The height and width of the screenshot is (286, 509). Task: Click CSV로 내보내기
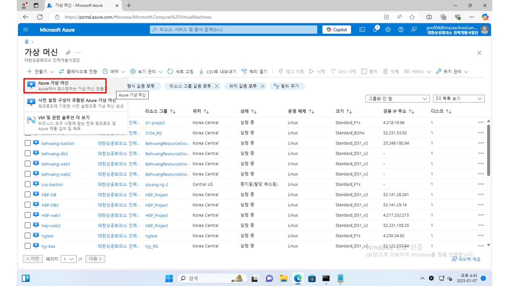tap(217, 71)
